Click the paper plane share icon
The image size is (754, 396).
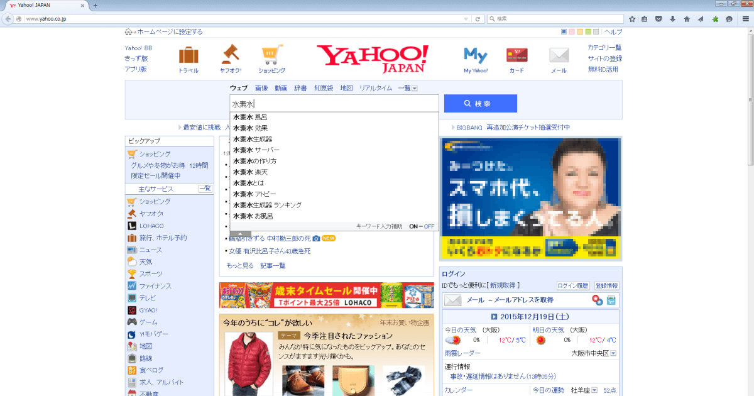[701, 19]
